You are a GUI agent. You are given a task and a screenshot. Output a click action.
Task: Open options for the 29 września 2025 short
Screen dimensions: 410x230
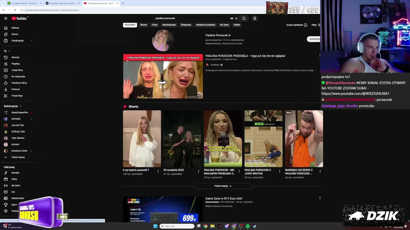(198, 172)
